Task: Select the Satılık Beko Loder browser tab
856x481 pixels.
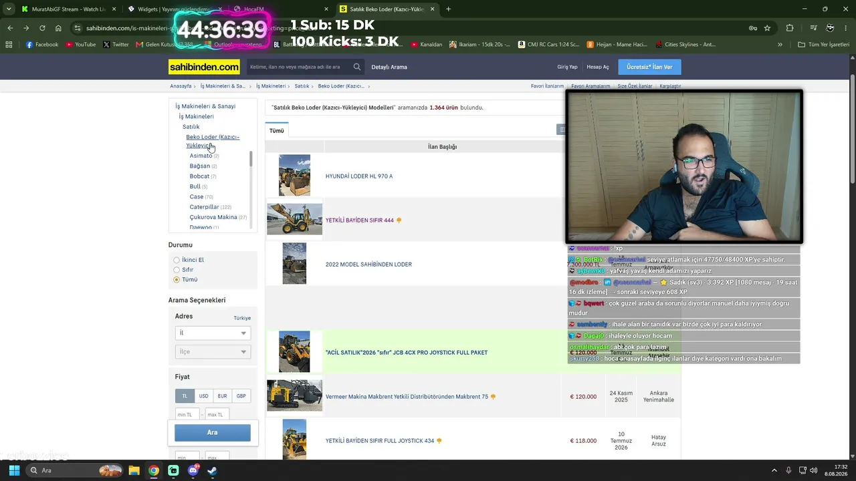Action: point(387,9)
